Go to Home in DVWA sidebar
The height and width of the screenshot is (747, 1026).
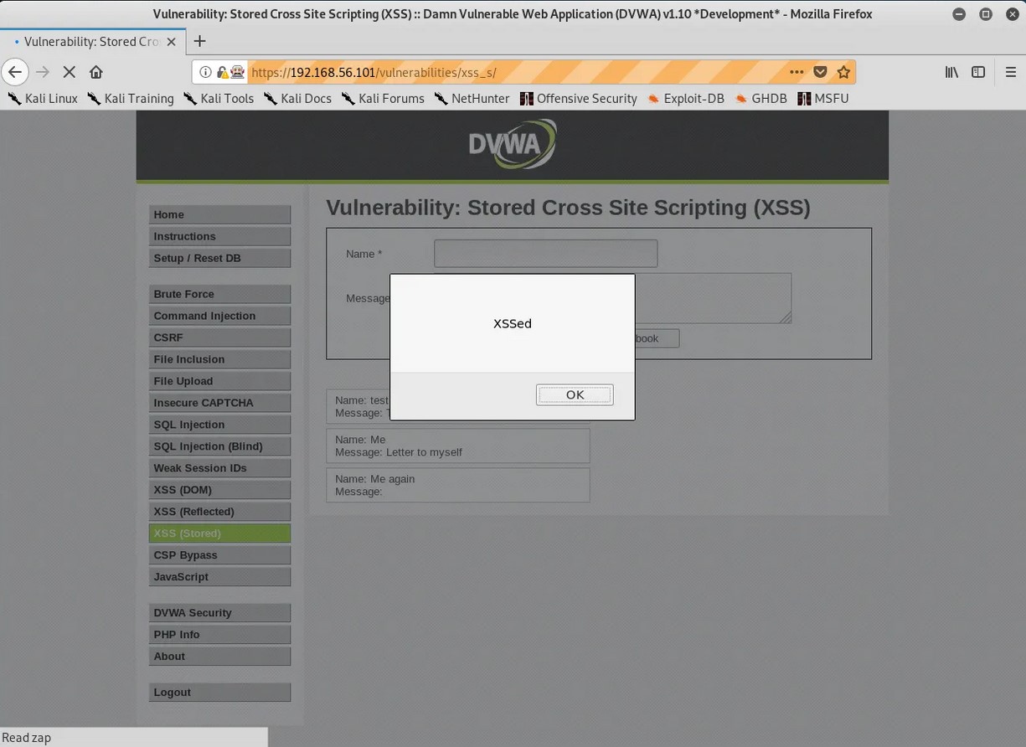(219, 214)
